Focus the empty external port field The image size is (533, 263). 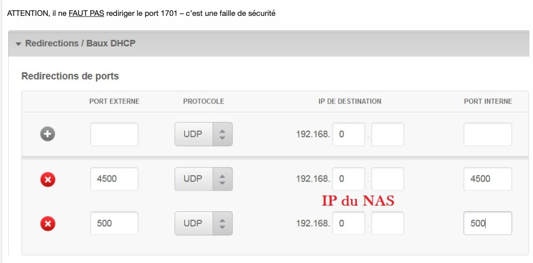(114, 134)
